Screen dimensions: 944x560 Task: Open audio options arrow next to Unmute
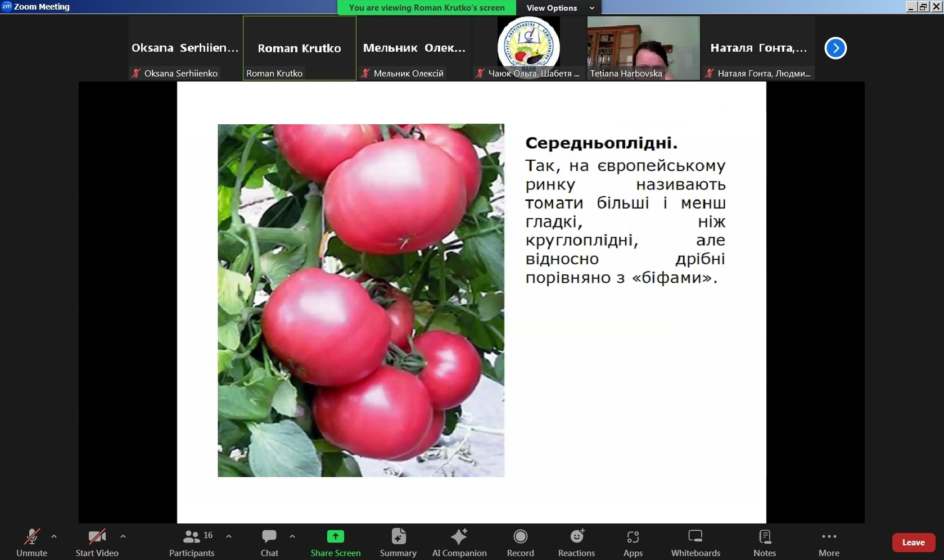click(54, 536)
